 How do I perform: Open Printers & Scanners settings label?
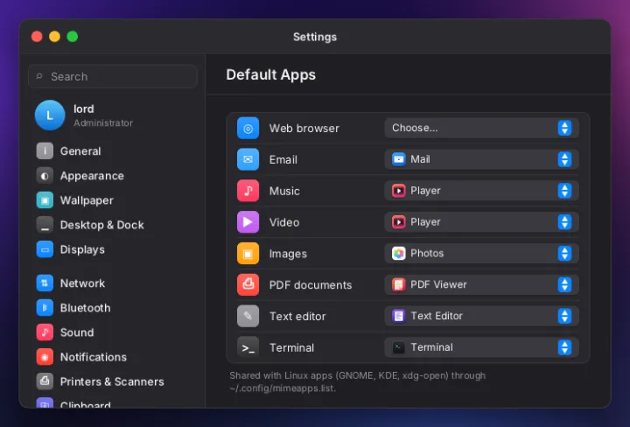coord(112,381)
